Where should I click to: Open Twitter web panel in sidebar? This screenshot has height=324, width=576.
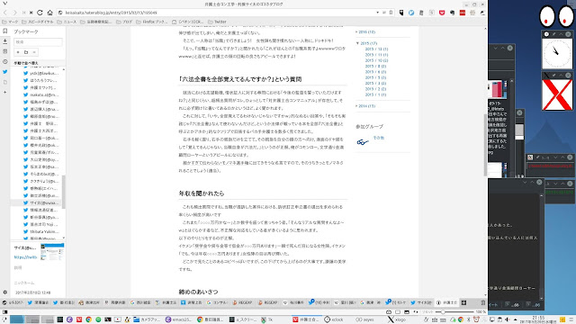[x=4, y=72]
